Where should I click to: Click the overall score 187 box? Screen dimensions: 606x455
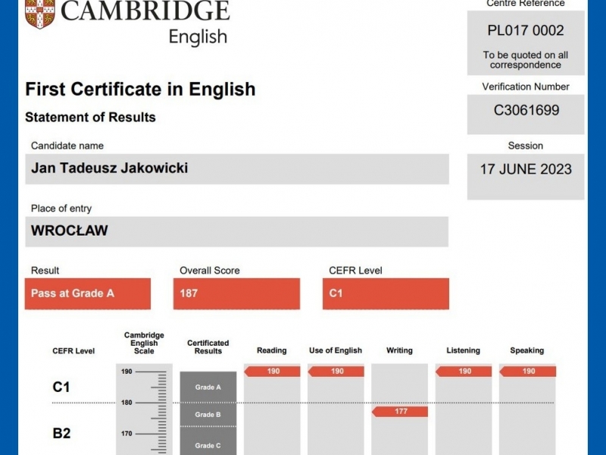pos(236,293)
